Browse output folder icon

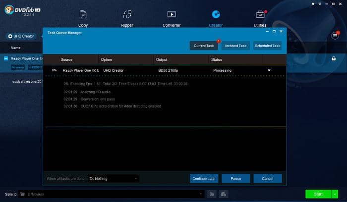(x=212, y=194)
